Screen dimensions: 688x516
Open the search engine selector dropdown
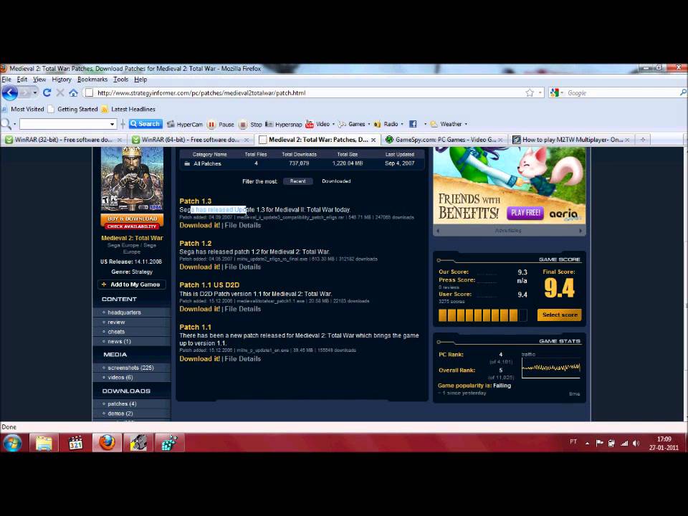point(562,93)
